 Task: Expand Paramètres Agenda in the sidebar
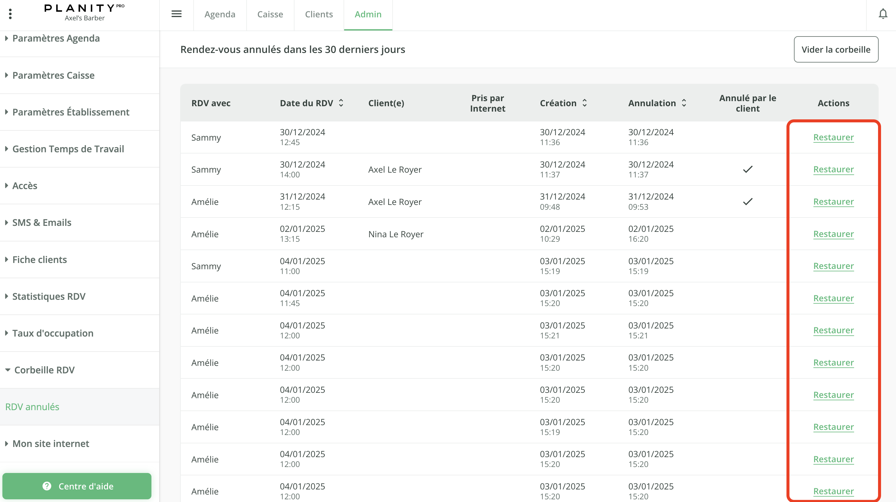(x=56, y=38)
